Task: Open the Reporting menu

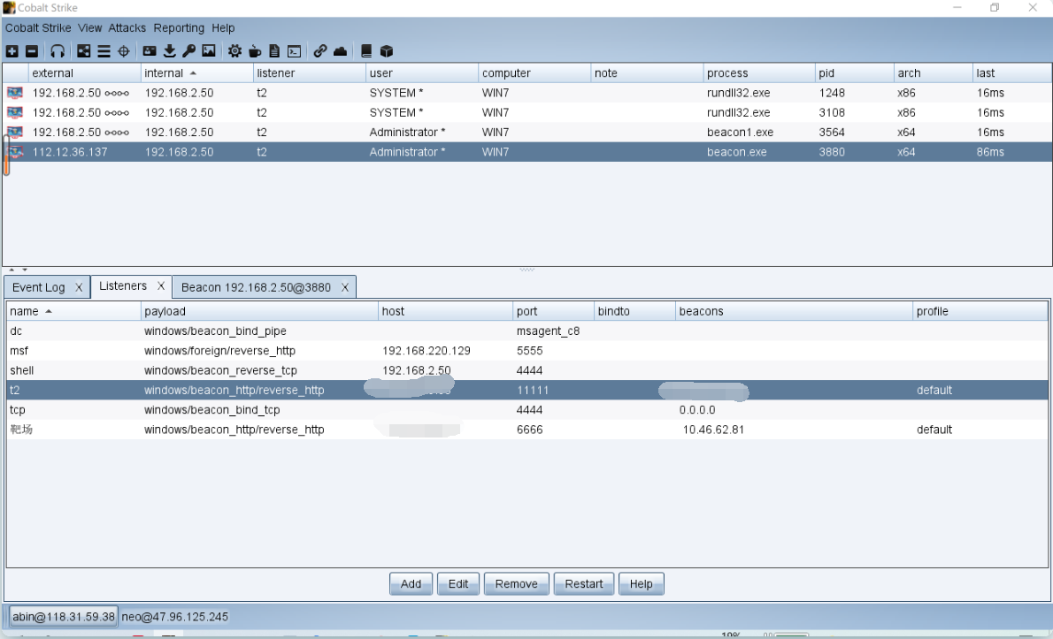Action: coord(179,28)
